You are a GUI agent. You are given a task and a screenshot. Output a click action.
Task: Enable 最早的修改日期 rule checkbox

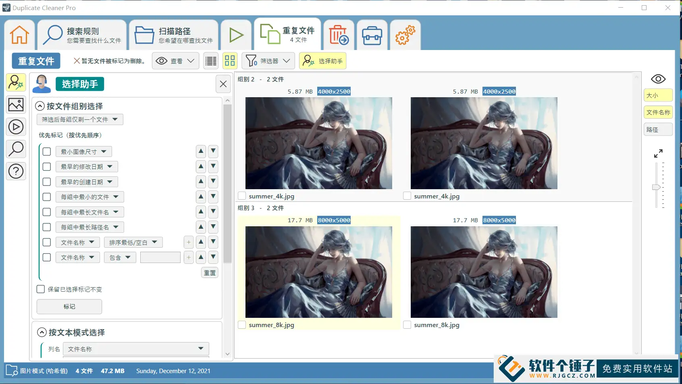[47, 167]
